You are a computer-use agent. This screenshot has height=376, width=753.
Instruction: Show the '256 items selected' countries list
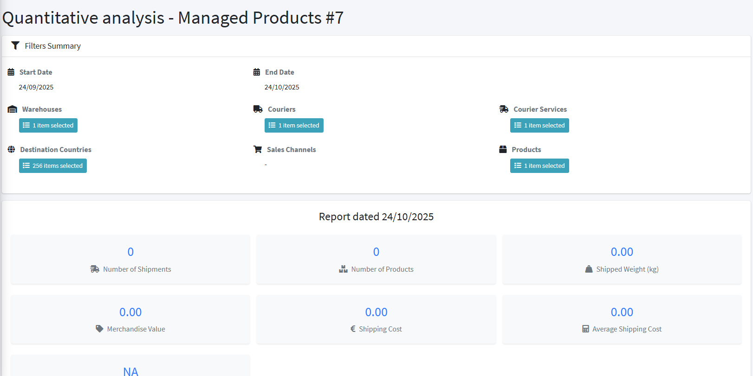[53, 166]
